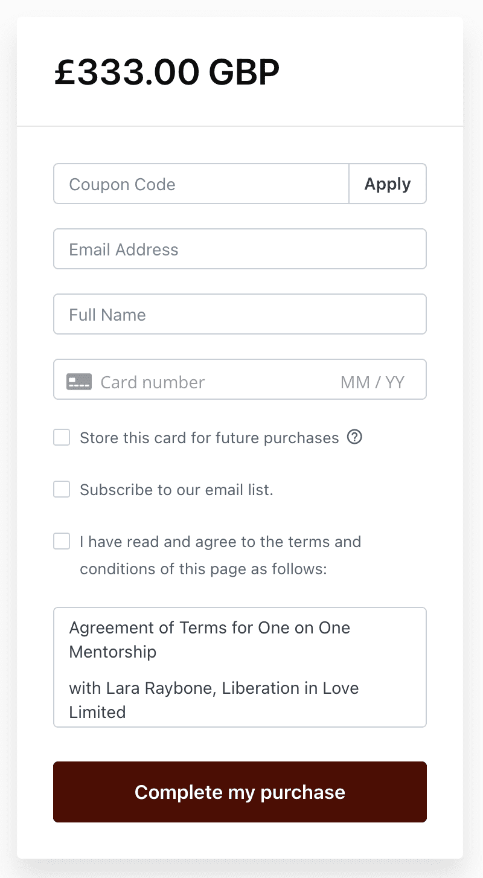Tick the agree to terms checkbox
This screenshot has height=878, width=483.
click(x=62, y=541)
